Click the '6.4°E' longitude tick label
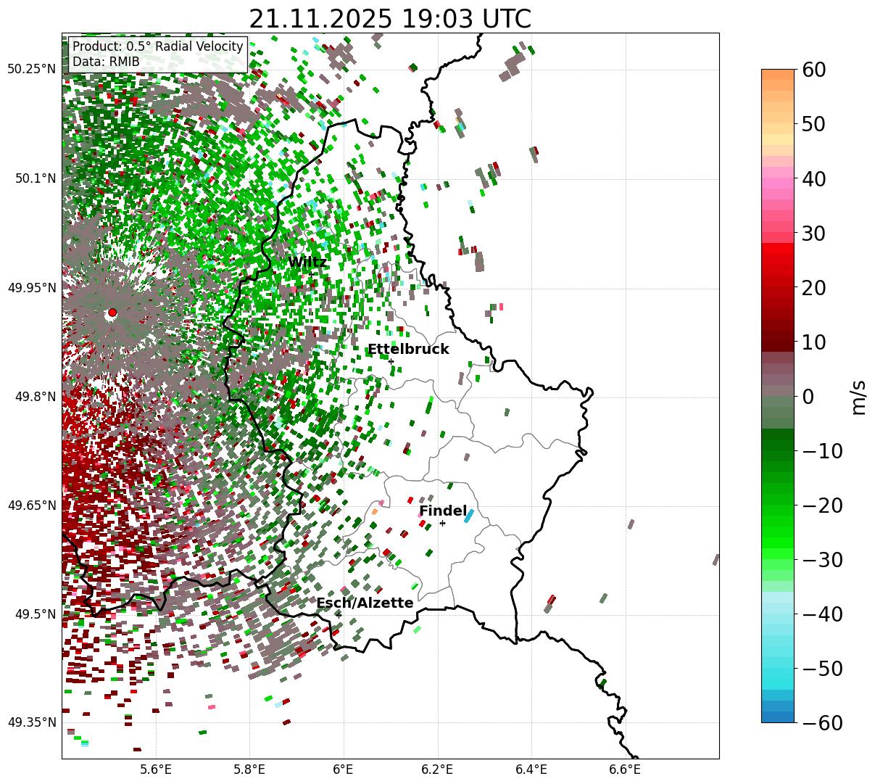The width and height of the screenshot is (875, 784). pos(531,769)
